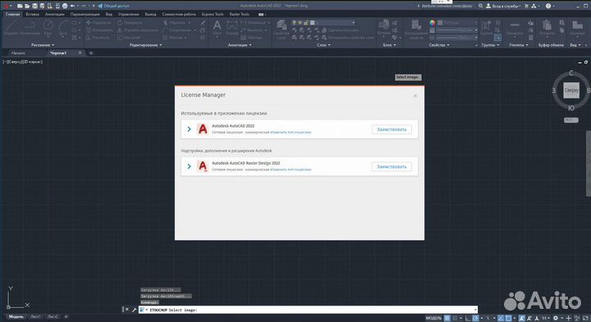Click the New drawing icon in quick access toolbar
This screenshot has width=591, height=322.
(x=20, y=6)
